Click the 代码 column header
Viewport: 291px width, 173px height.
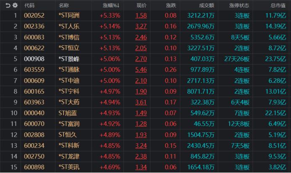[x=29, y=5]
